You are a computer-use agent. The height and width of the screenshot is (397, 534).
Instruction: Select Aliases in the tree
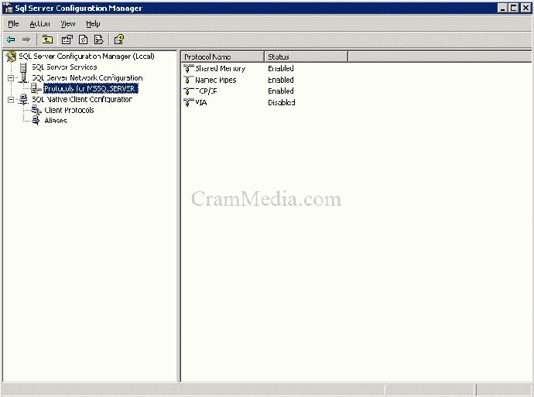[x=55, y=121]
